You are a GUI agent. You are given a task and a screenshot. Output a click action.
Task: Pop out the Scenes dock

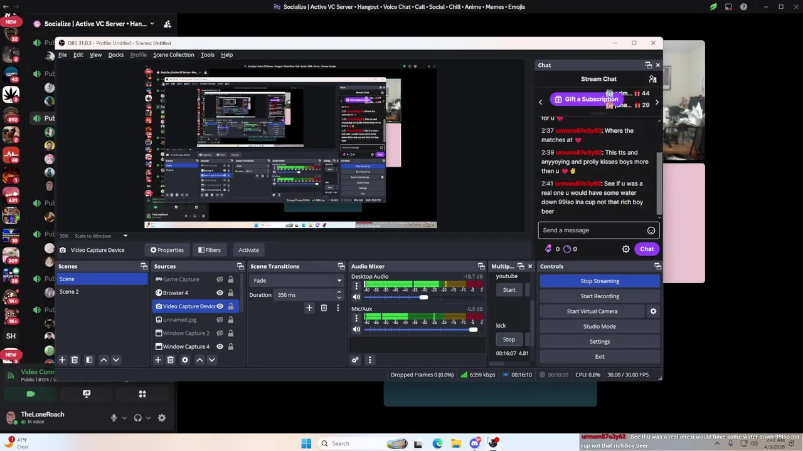point(144,267)
